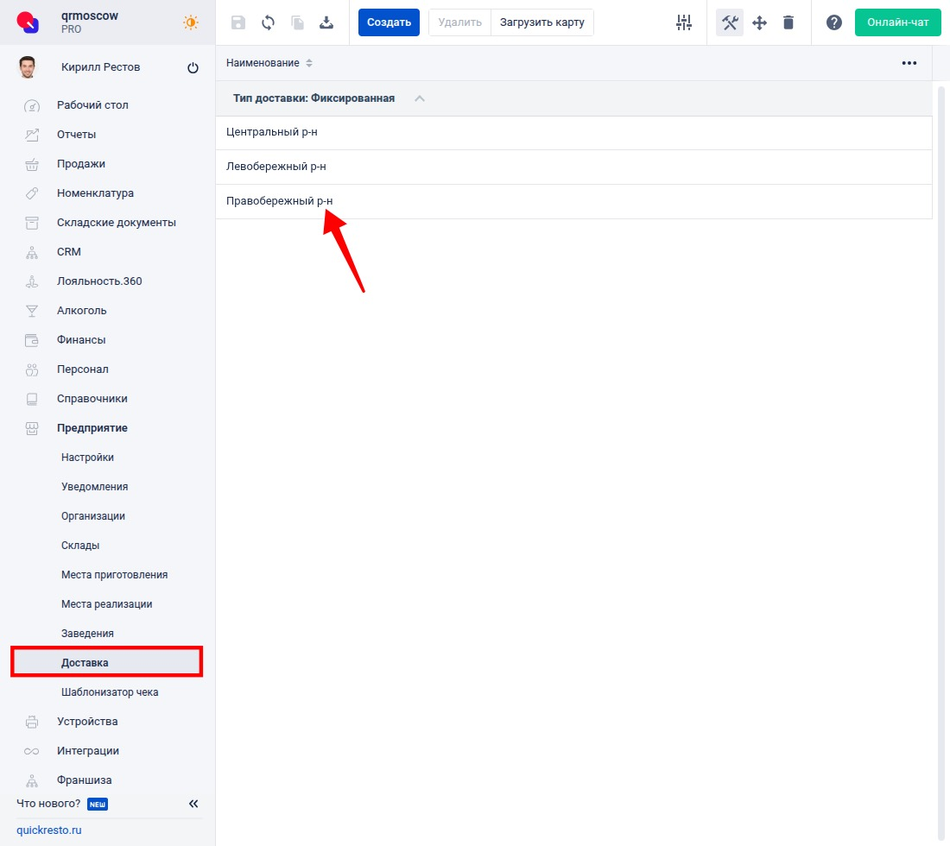Viewport: 950px width, 846px height.
Task: Click the copy duplicate icon
Action: pos(297,22)
